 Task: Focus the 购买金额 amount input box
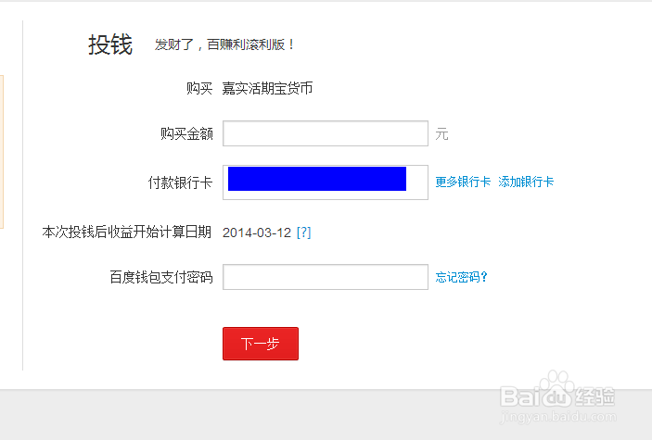click(326, 133)
